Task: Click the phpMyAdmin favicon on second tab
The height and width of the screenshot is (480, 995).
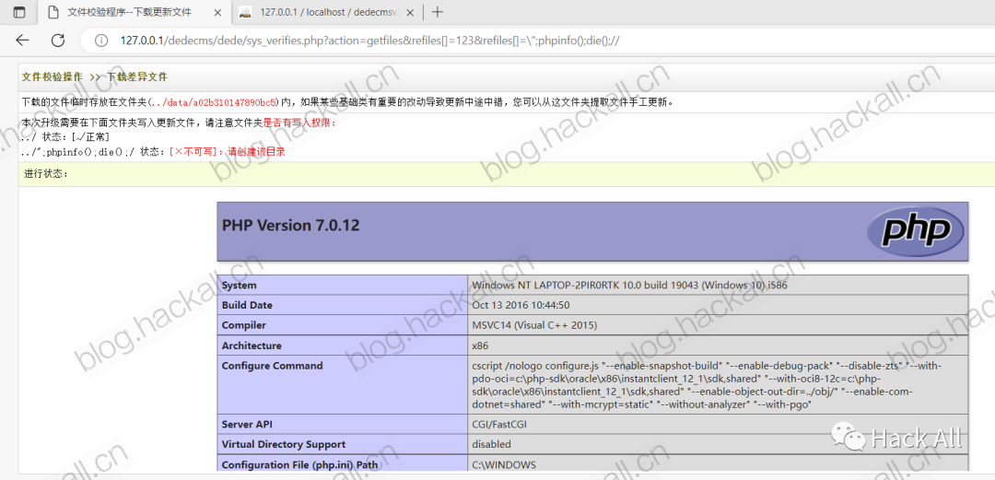Action: coord(247,12)
